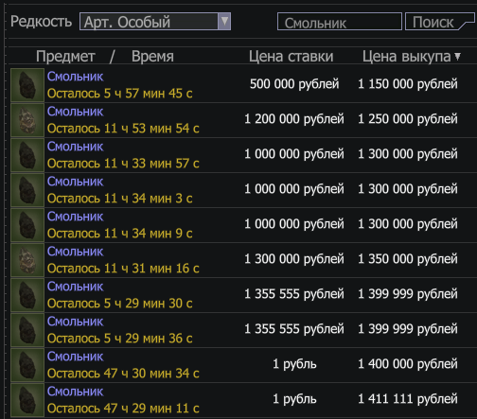Click icon of lot priced 1 411 111 рублей
This screenshot has height=419, width=477.
(27, 400)
